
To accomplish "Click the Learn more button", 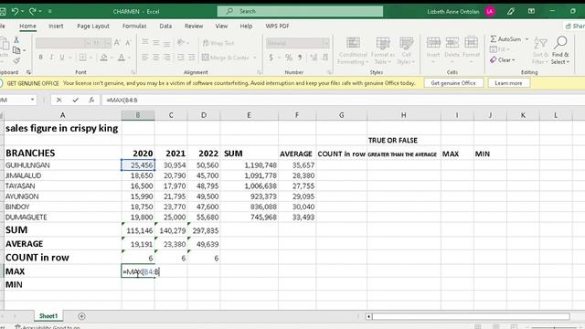I will tap(508, 83).
